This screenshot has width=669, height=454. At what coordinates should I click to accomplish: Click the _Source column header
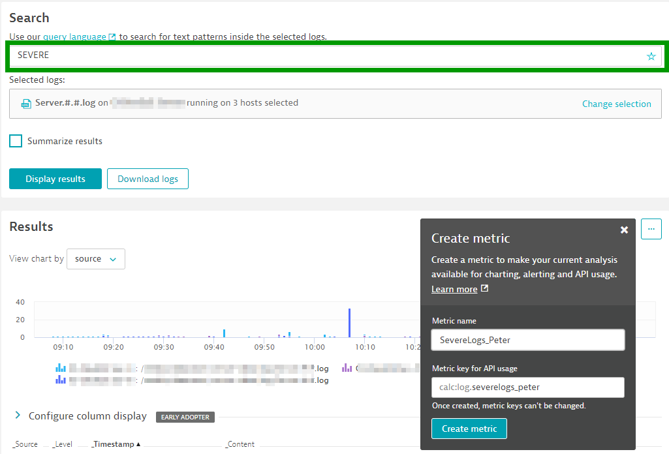[25, 444]
